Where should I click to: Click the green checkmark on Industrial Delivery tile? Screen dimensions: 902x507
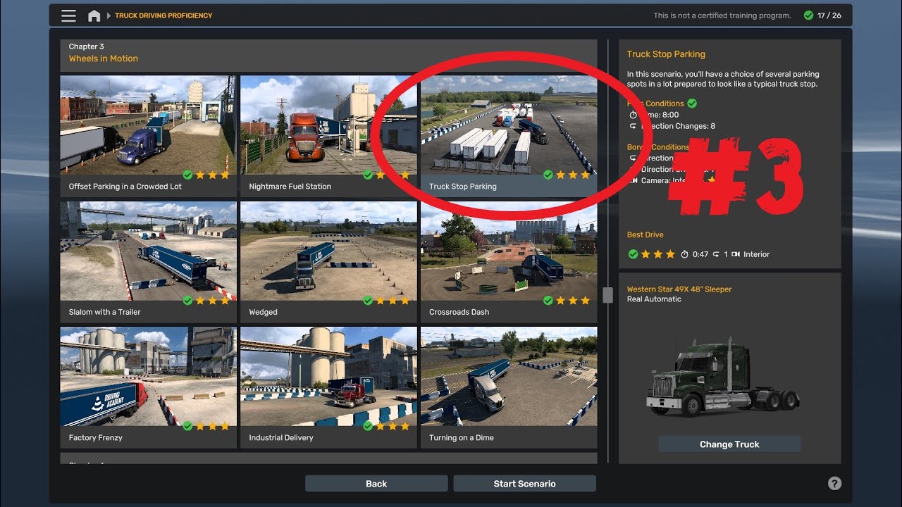368,426
